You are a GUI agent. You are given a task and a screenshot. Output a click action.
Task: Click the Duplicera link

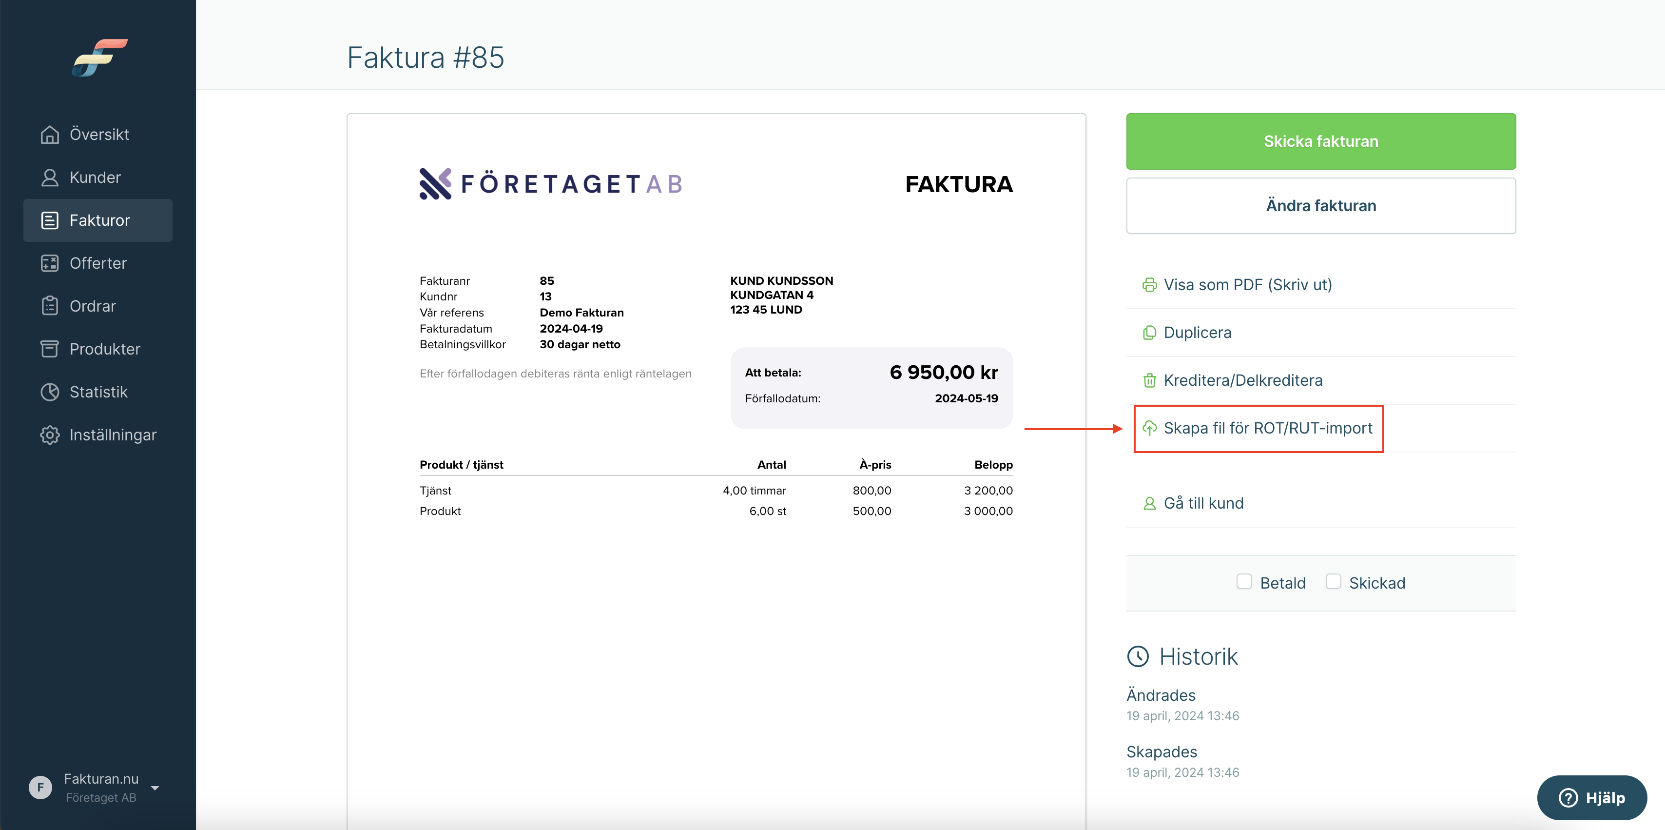[1197, 333]
